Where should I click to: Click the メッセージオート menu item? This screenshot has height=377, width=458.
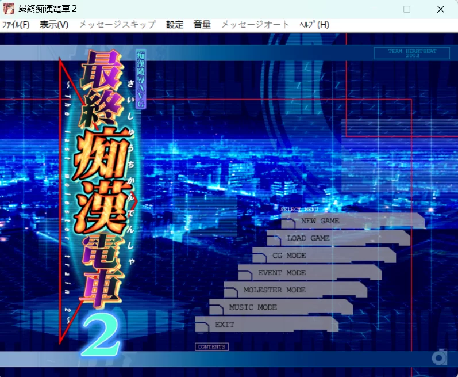click(255, 25)
